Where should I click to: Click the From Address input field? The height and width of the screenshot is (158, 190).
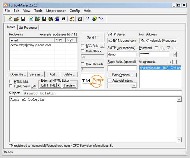pyautogui.click(x=158, y=41)
